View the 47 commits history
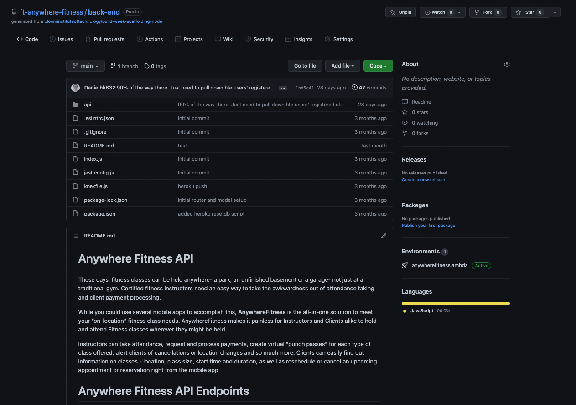Viewport: 576px width, 405px height. [369, 88]
